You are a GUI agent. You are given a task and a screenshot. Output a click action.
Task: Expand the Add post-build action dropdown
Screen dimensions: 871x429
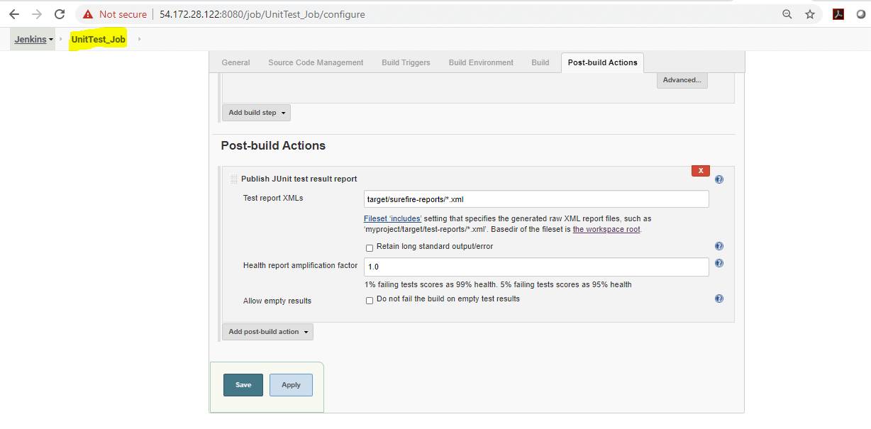click(267, 332)
